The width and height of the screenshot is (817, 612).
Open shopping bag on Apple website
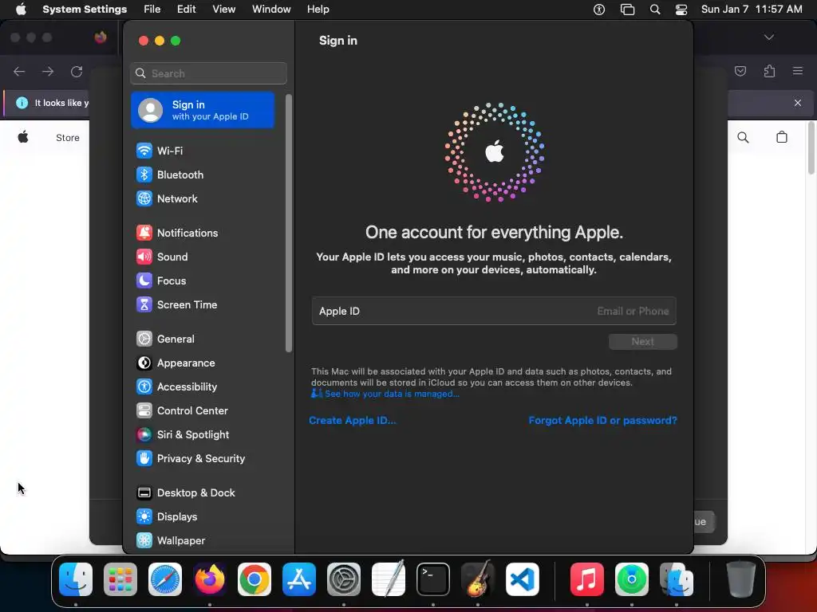pos(782,137)
